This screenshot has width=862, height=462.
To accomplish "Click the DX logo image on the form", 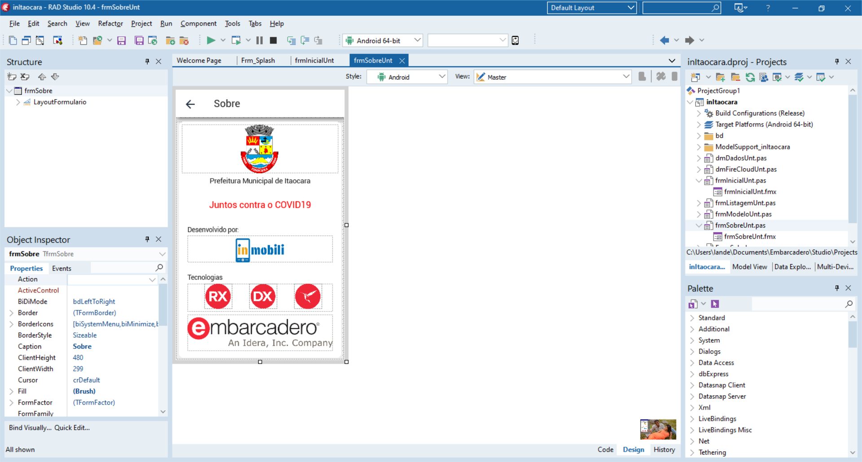I will (x=263, y=296).
